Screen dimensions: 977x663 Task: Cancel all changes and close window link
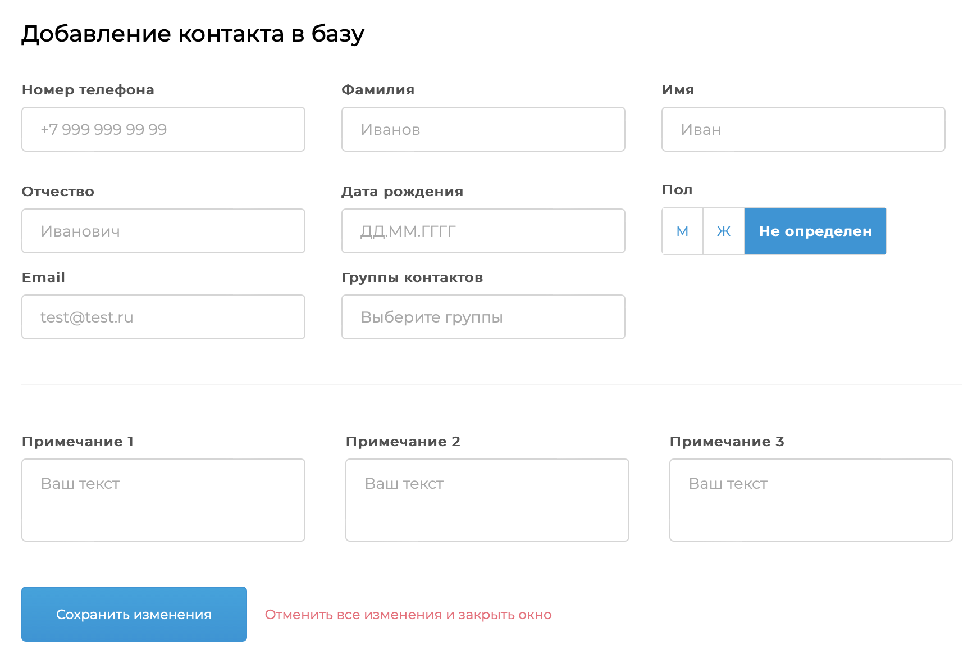click(x=408, y=615)
